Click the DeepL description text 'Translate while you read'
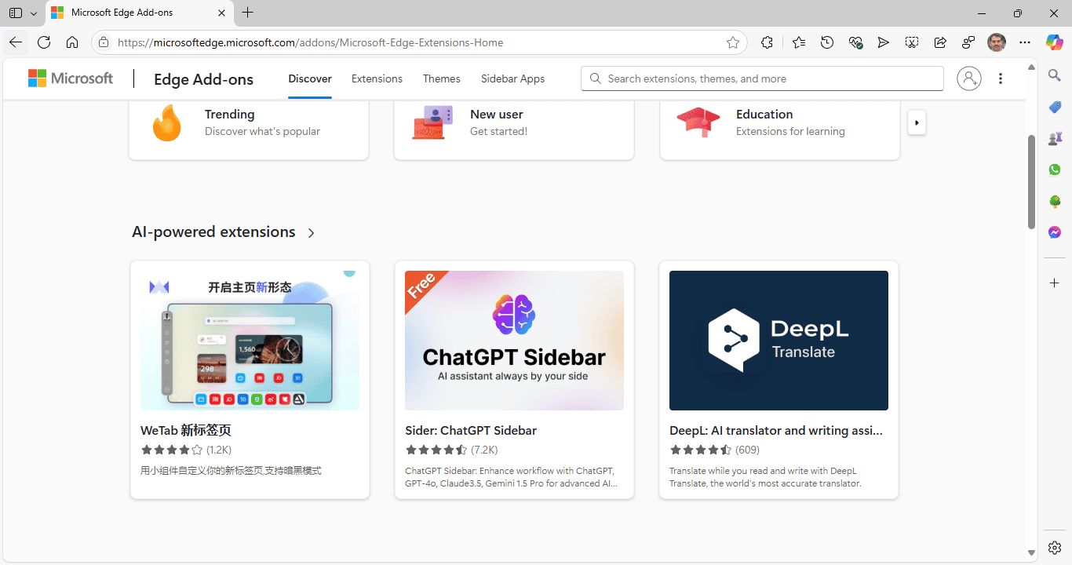The width and height of the screenshot is (1072, 565). point(765,477)
